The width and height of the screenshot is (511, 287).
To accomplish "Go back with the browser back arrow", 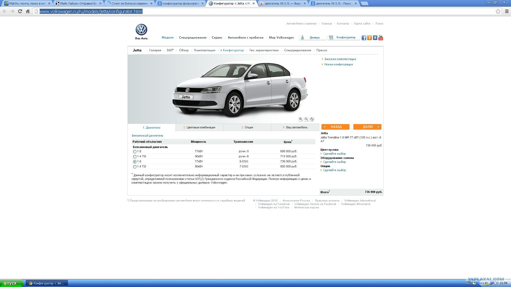I will click(5, 11).
